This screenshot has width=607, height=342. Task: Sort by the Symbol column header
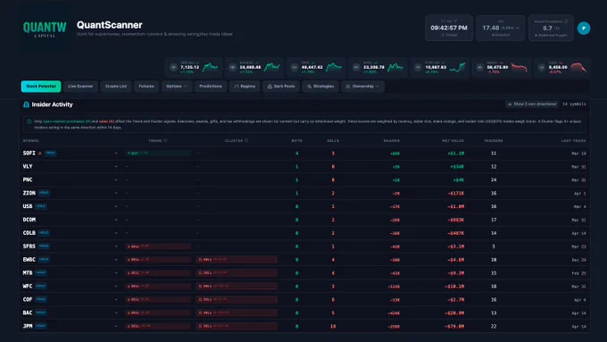click(x=31, y=140)
